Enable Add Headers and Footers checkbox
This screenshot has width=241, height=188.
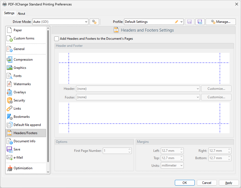tap(56, 39)
